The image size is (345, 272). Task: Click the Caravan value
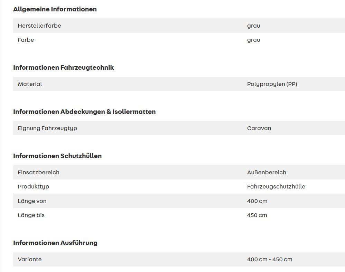tap(259, 128)
